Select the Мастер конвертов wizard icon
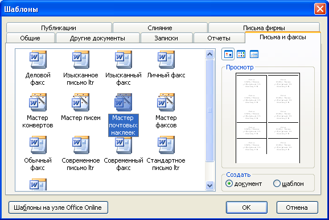 tap(38, 102)
